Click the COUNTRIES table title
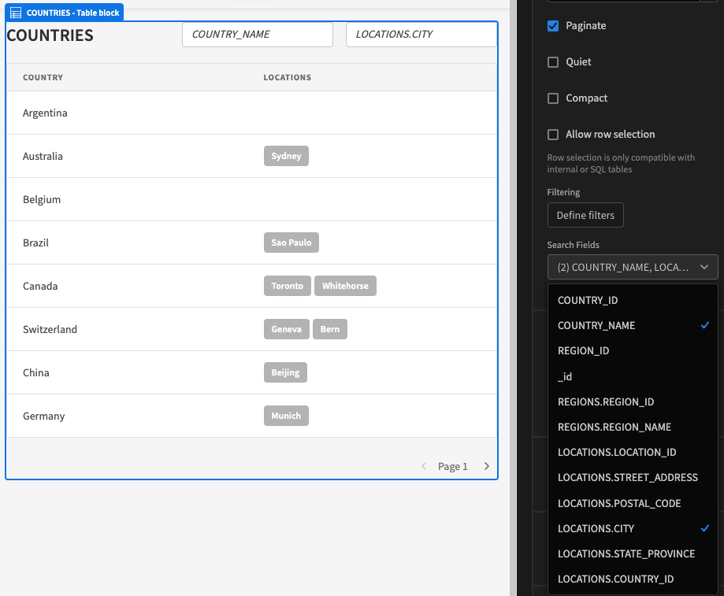Viewport: 724px width, 596px height. (x=50, y=35)
